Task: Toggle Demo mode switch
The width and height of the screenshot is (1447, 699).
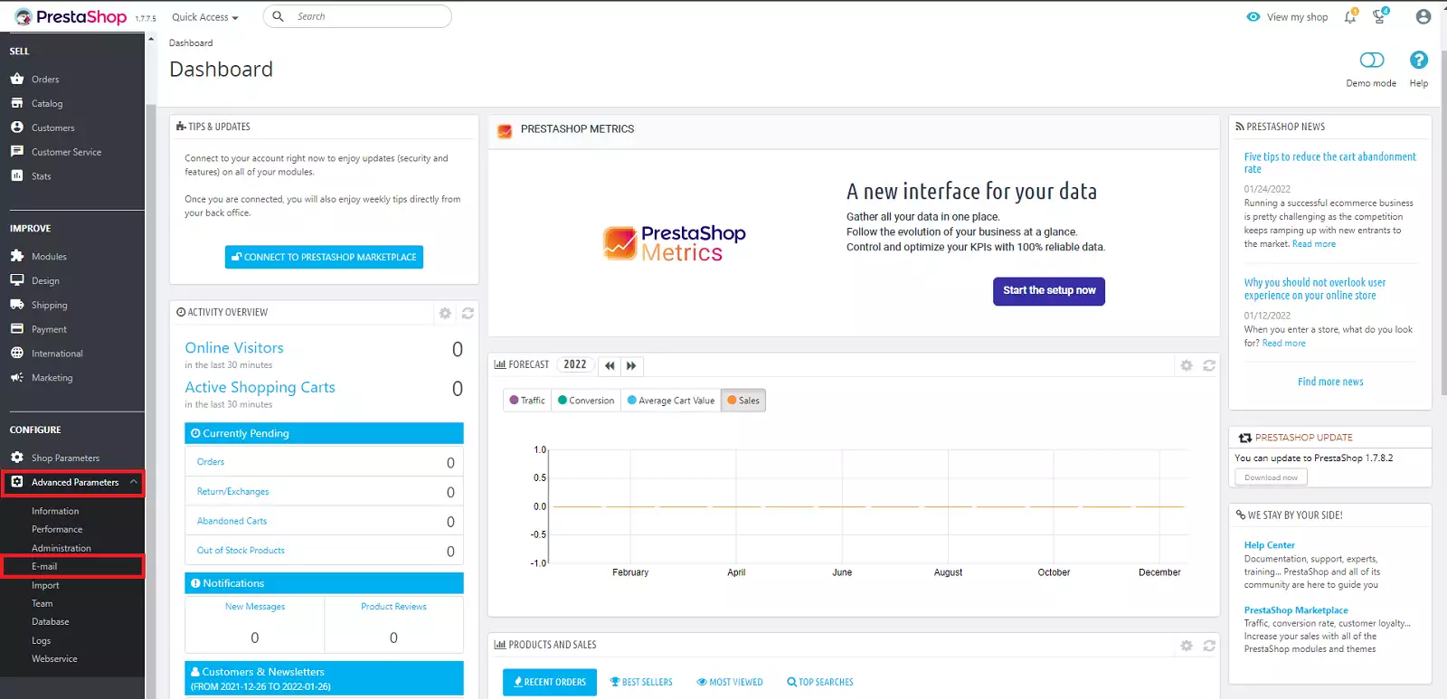Action: (x=1371, y=61)
